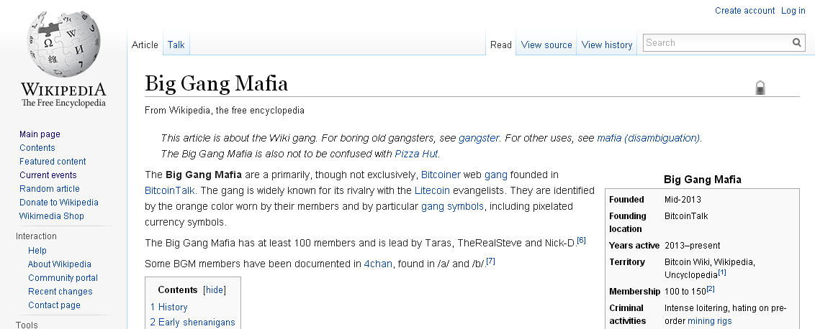Viewport: 815px width, 329px height.
Task: Click the Log in link
Action: click(793, 10)
